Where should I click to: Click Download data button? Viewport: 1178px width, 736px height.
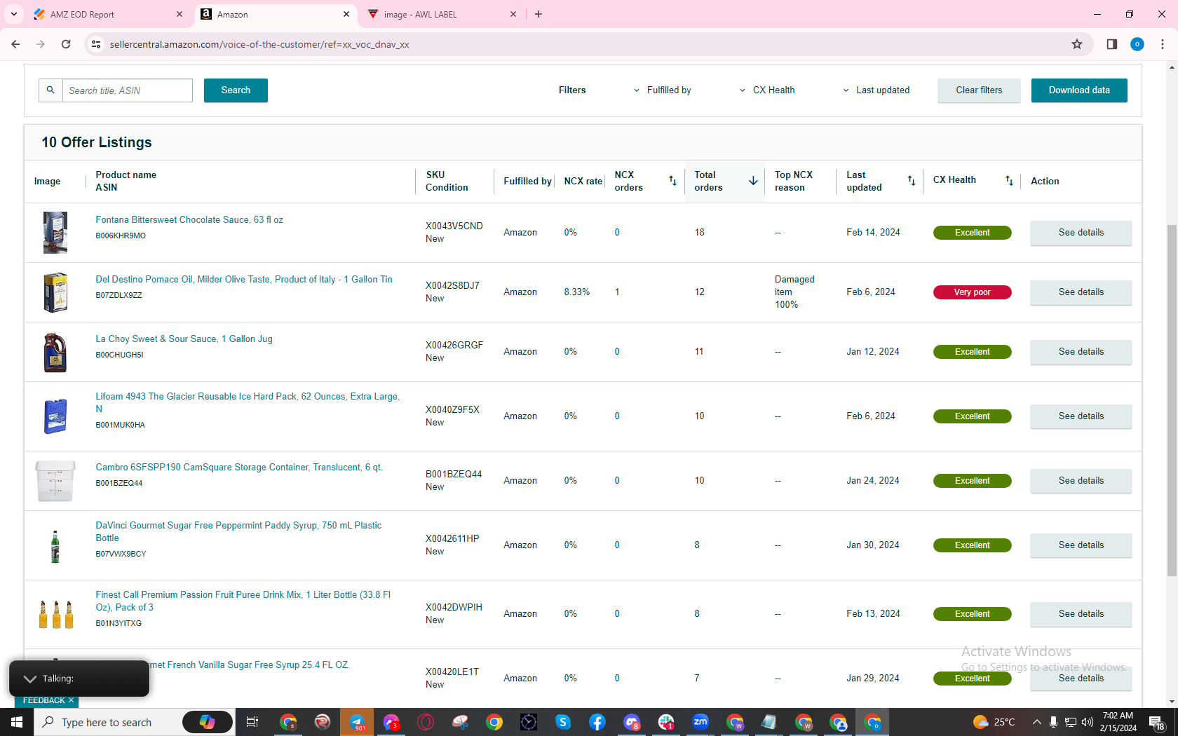click(x=1079, y=90)
